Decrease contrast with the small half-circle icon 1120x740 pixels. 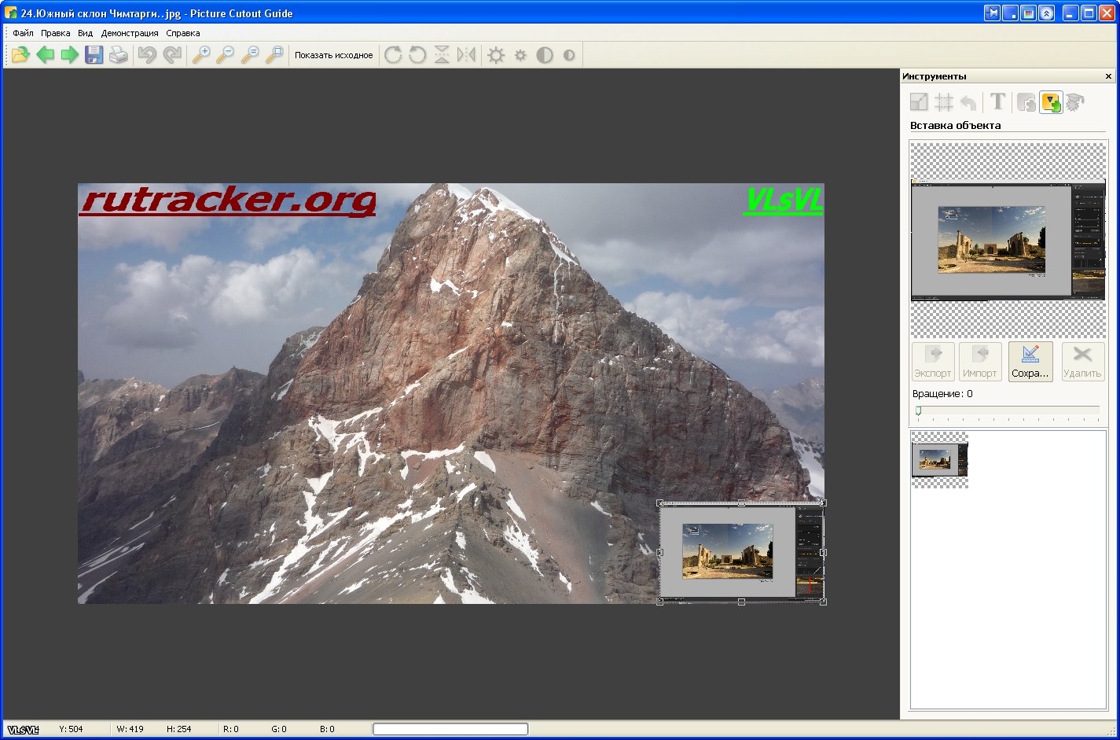569,55
